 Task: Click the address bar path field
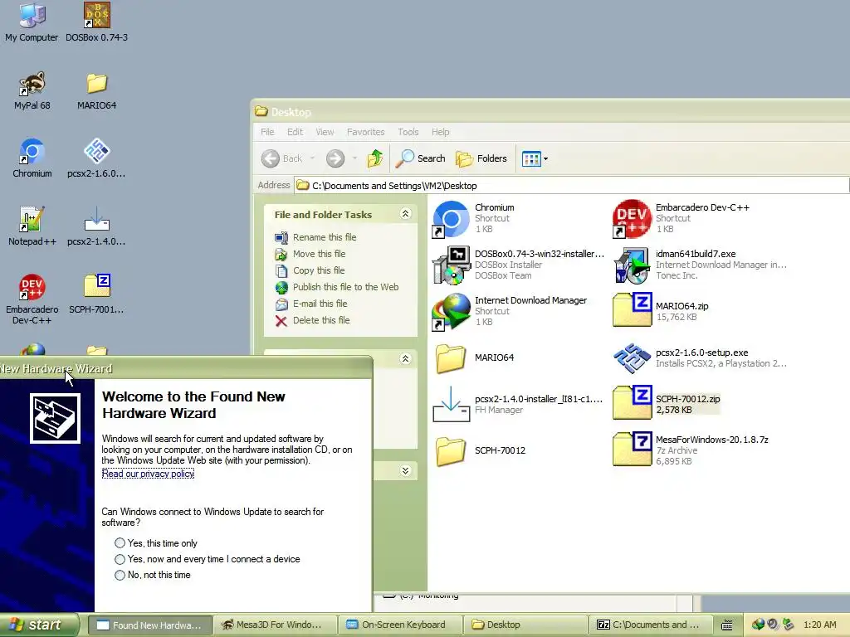tap(572, 186)
